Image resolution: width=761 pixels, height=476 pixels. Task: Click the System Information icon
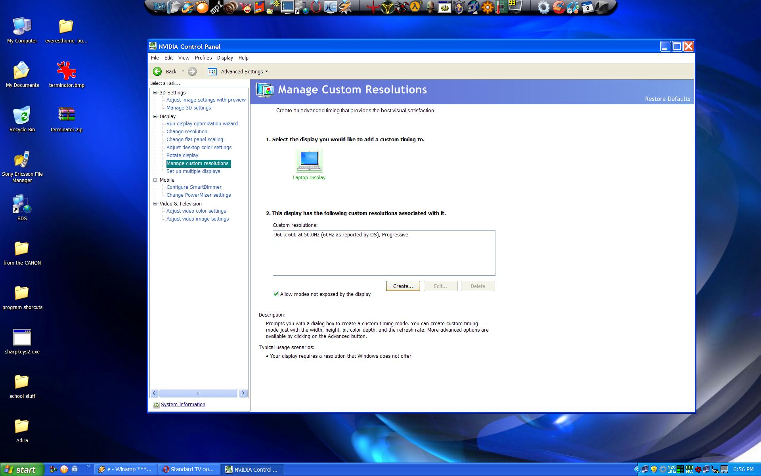point(156,405)
